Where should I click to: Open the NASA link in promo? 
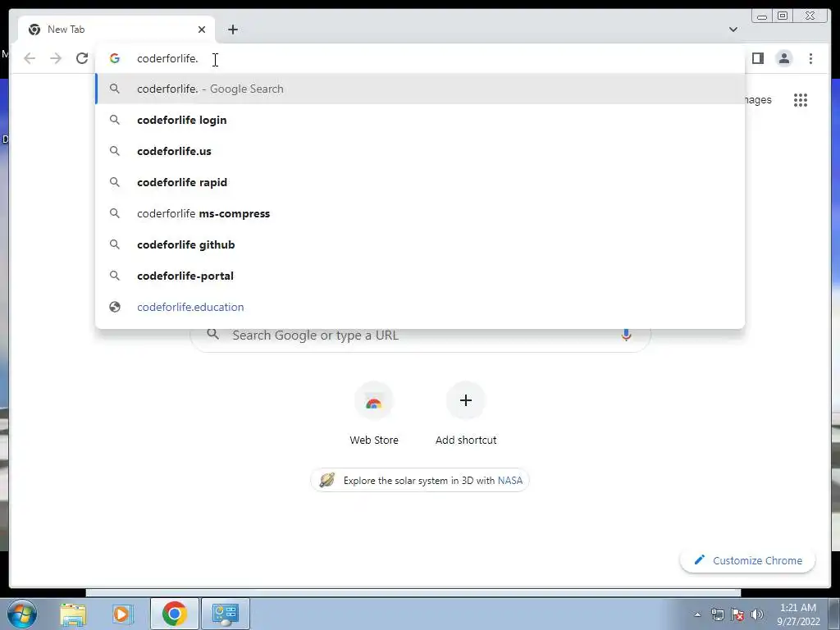pyautogui.click(x=509, y=481)
